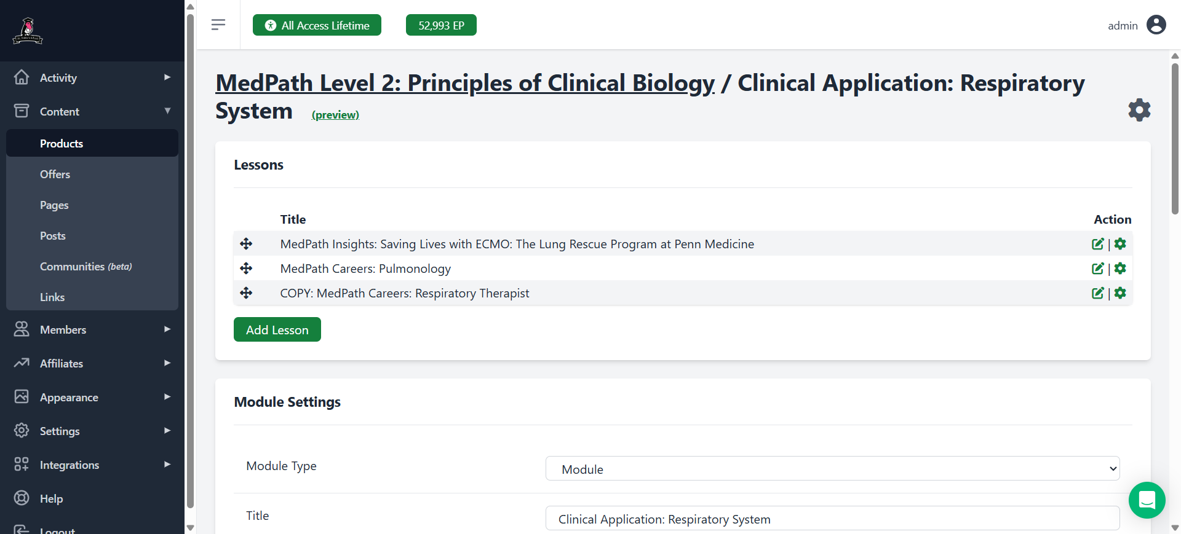Collapse the Content sidebar section
The height and width of the screenshot is (534, 1181).
click(x=92, y=112)
